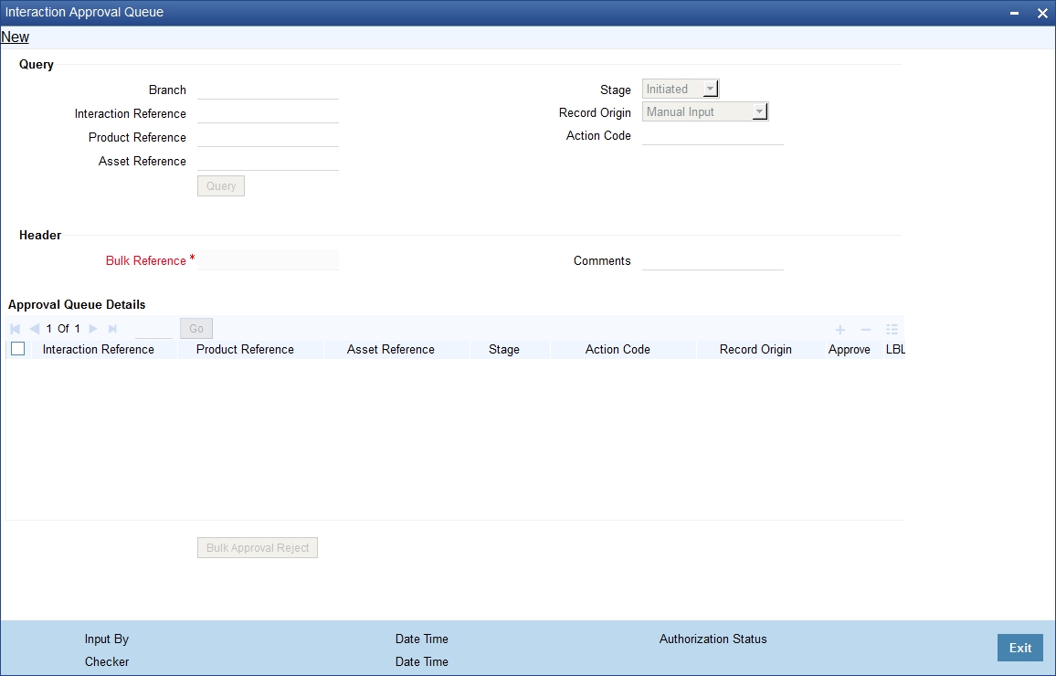This screenshot has height=676, width=1056.
Task: Click Approve column header
Action: pos(850,350)
